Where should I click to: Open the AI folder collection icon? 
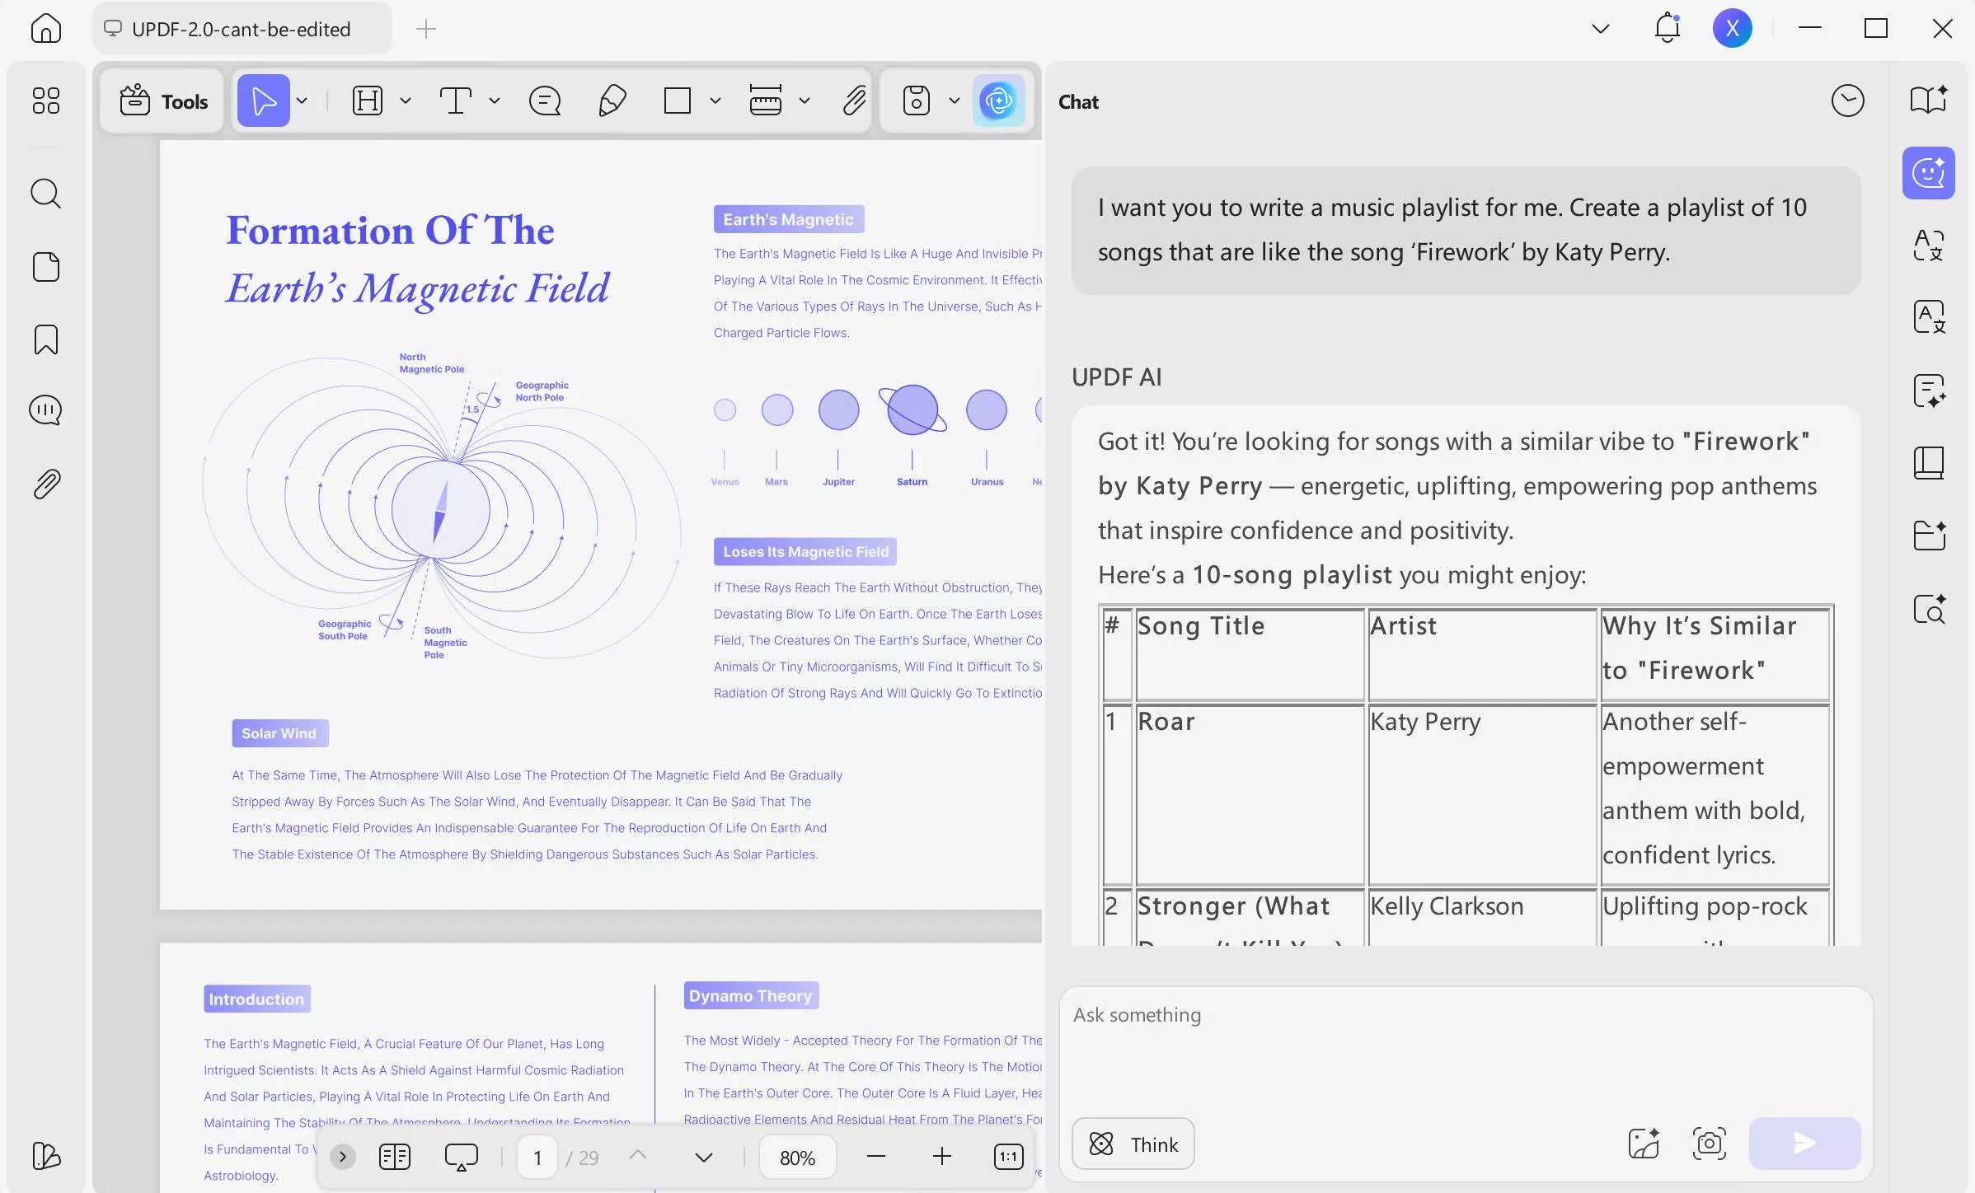point(1929,536)
